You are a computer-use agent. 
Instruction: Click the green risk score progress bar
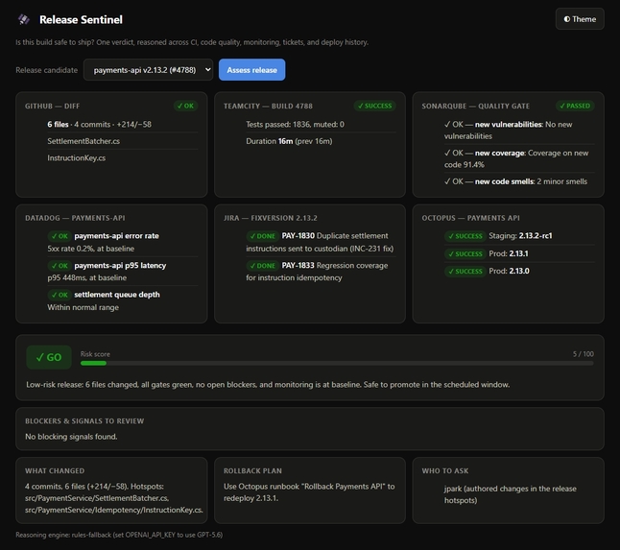coord(93,364)
